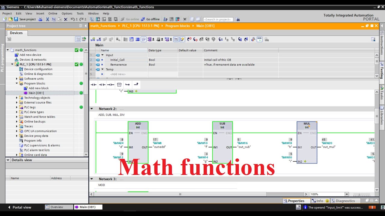Screen dimensions: 385x216
Task: Click the Search in project field
Action: click(x=218, y=19)
